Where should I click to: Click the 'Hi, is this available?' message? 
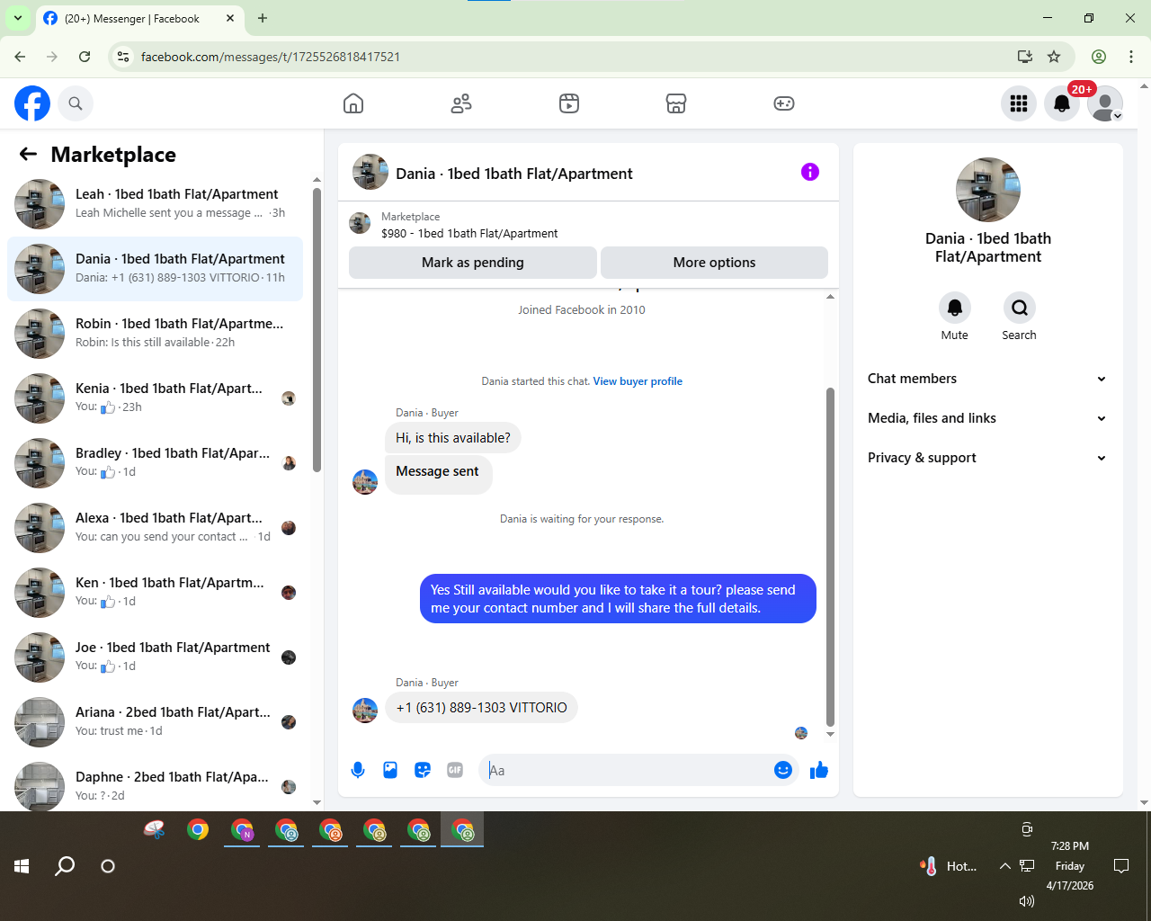click(453, 438)
